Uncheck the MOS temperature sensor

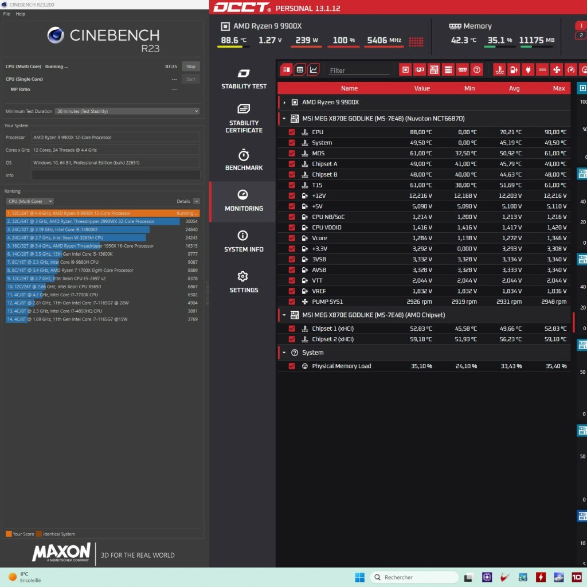[x=292, y=153]
